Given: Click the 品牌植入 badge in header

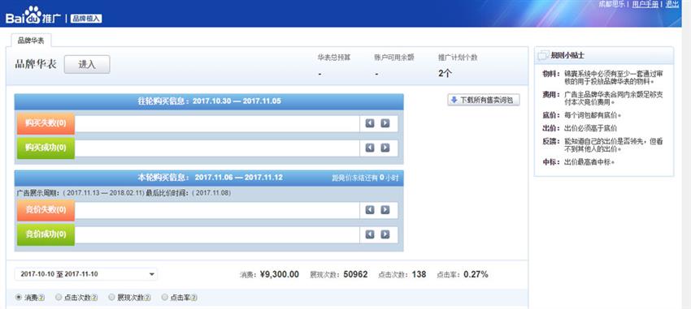Looking at the screenshot, I should point(86,19).
